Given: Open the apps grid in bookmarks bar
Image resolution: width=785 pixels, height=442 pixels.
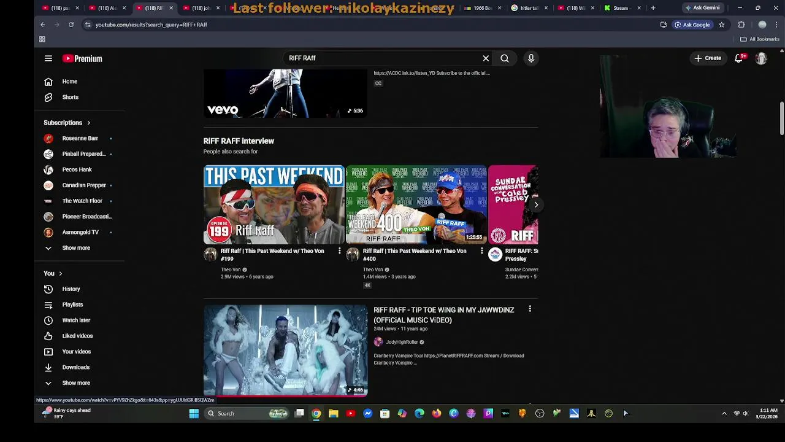Looking at the screenshot, I should 42,39.
